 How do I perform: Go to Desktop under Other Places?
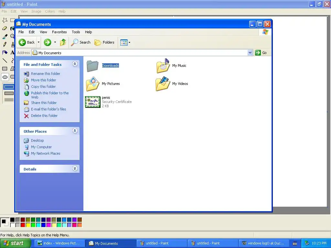37,140
